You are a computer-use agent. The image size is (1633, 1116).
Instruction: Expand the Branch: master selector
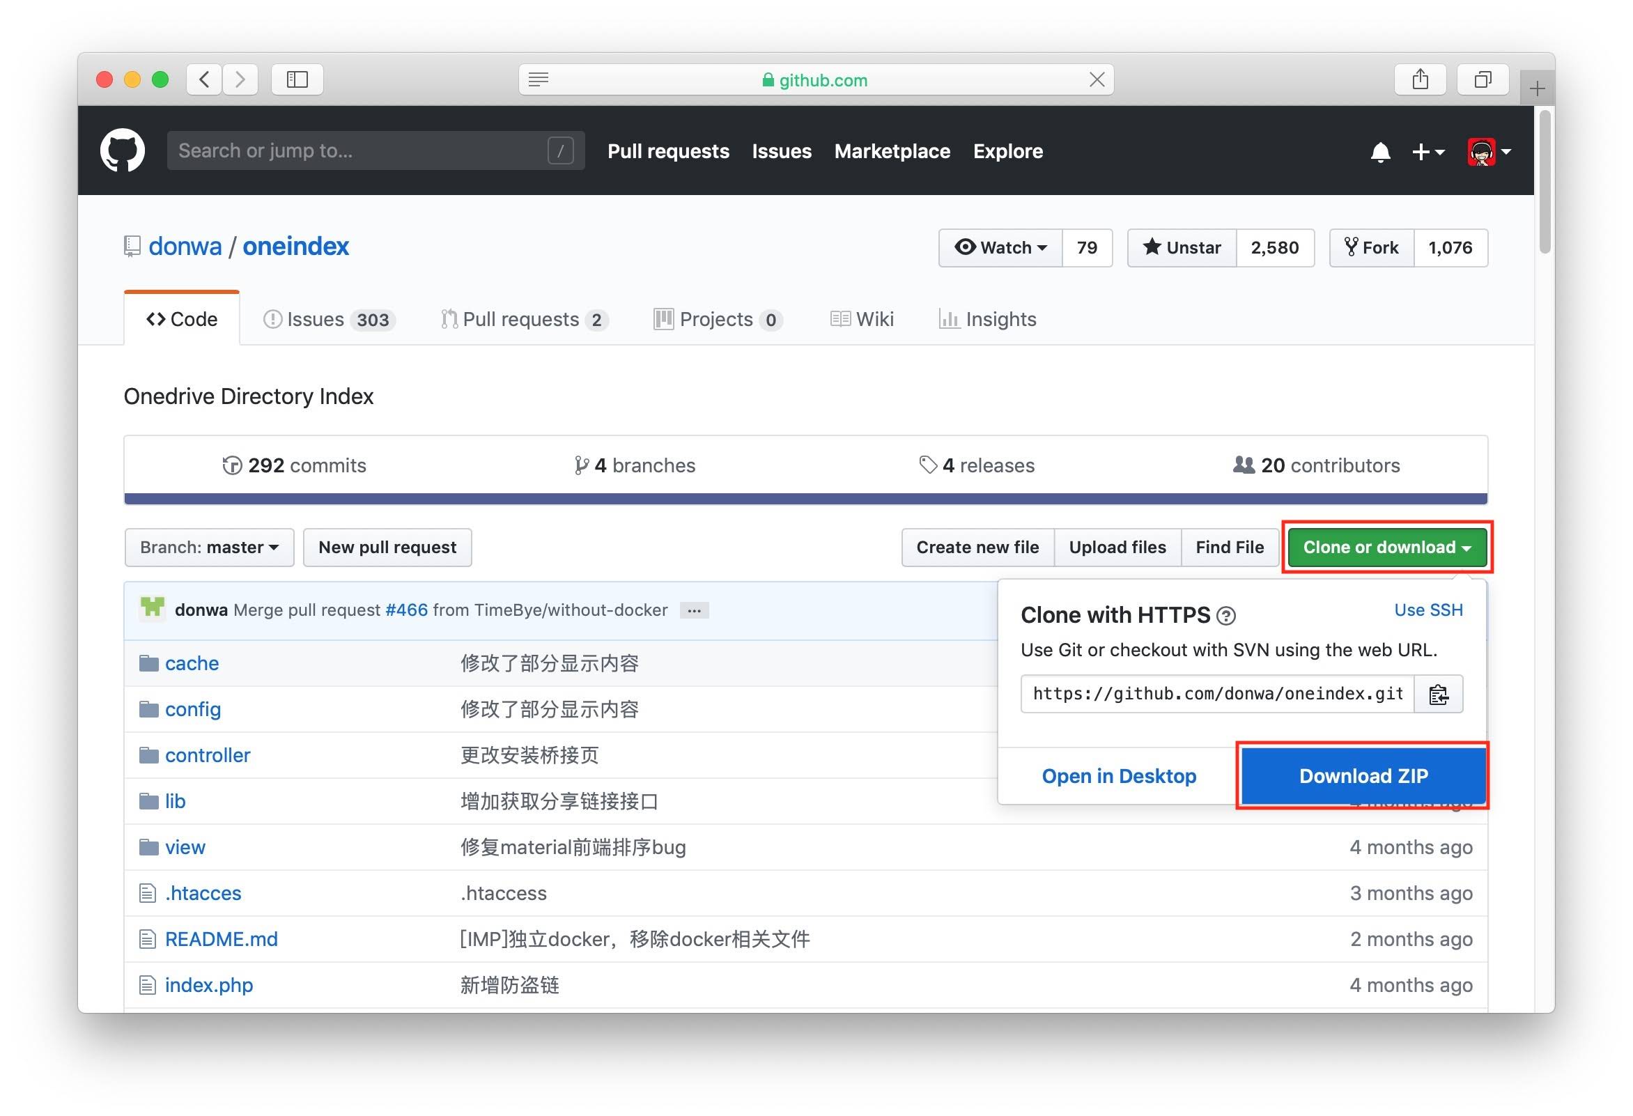(x=209, y=548)
